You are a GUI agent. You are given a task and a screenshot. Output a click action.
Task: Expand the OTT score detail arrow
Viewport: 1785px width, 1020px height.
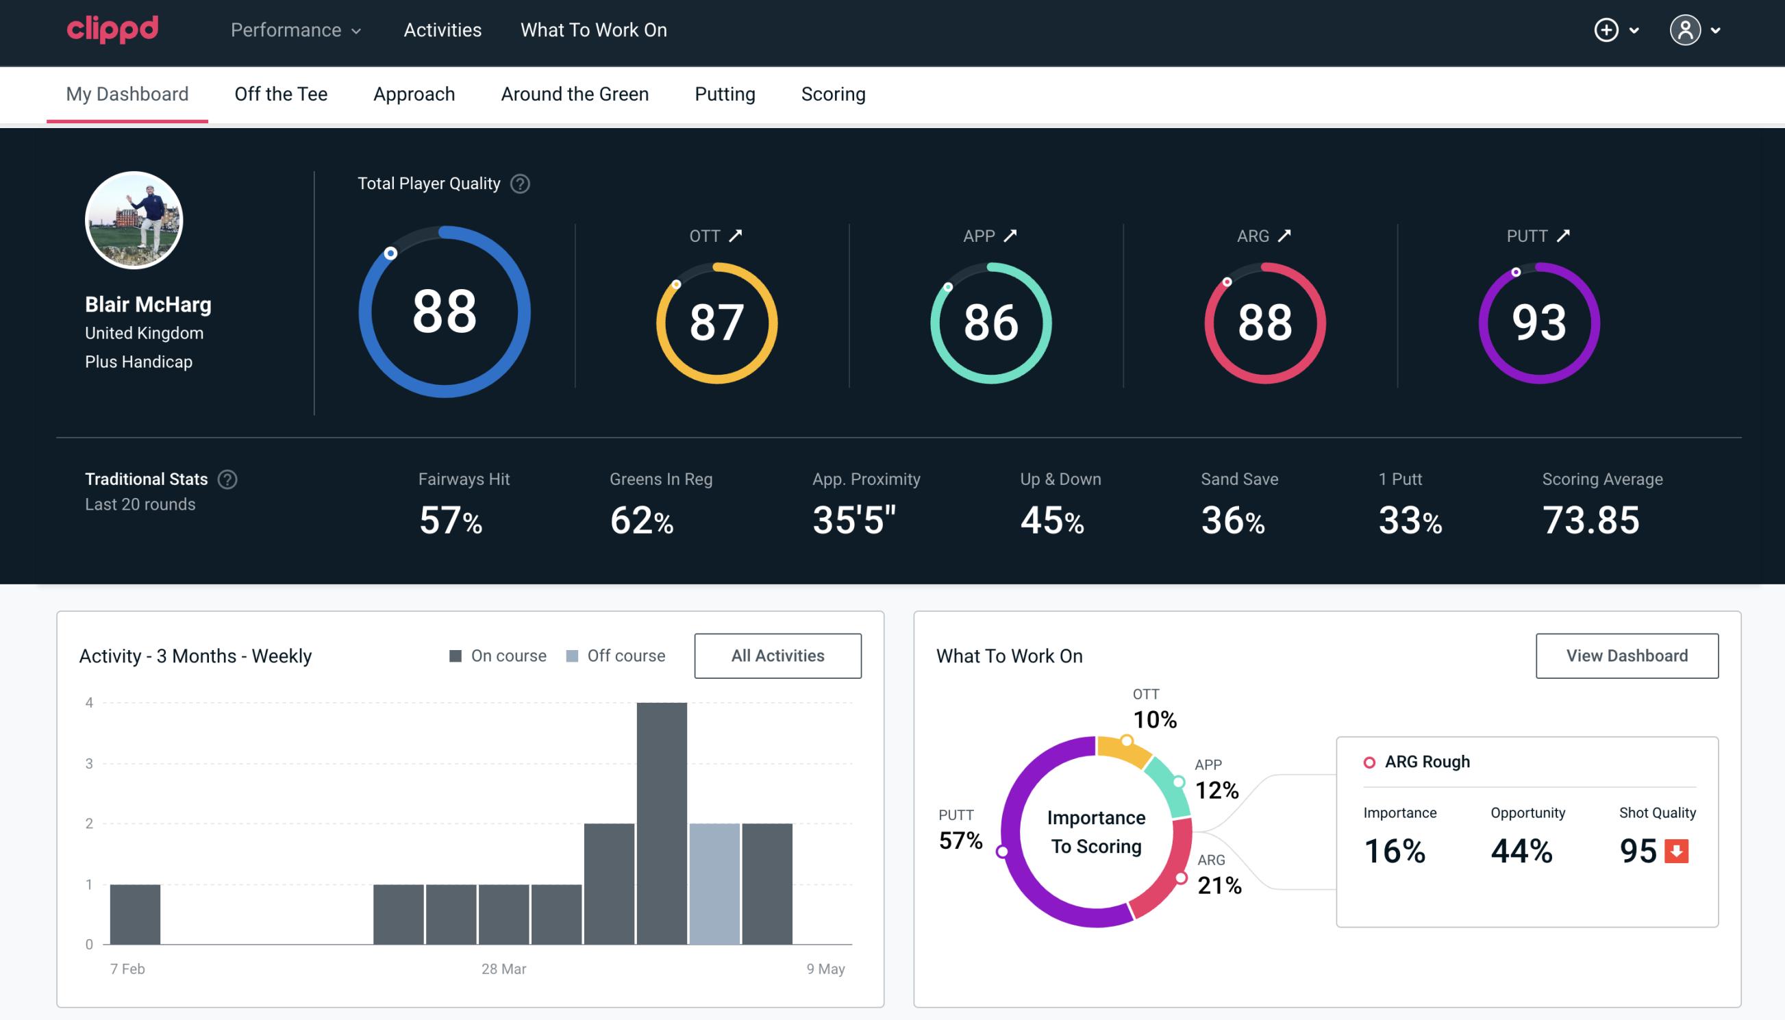(x=736, y=236)
